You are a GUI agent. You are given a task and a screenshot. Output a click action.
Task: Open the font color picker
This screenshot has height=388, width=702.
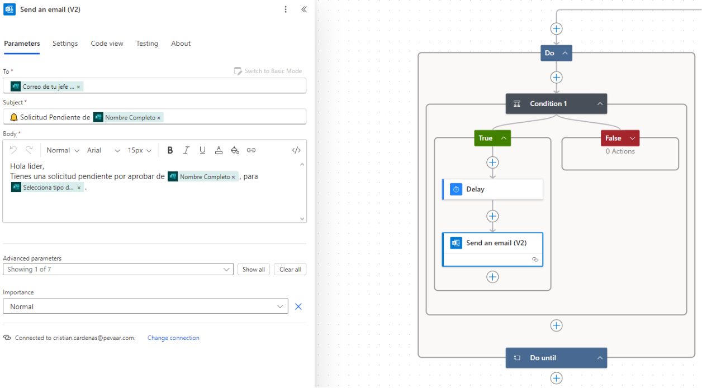coord(219,150)
